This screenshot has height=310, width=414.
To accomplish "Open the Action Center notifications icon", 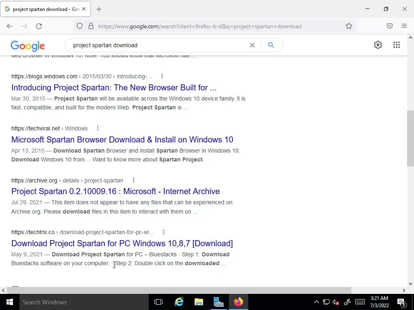I will [401, 302].
